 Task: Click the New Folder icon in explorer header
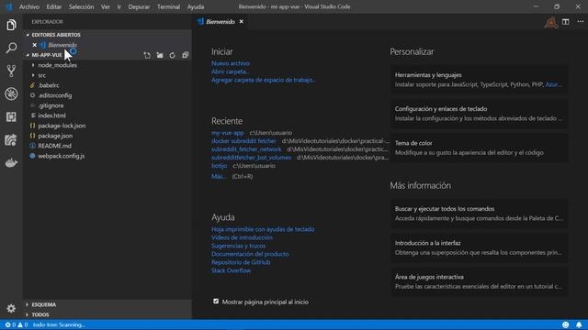pyautogui.click(x=160, y=55)
